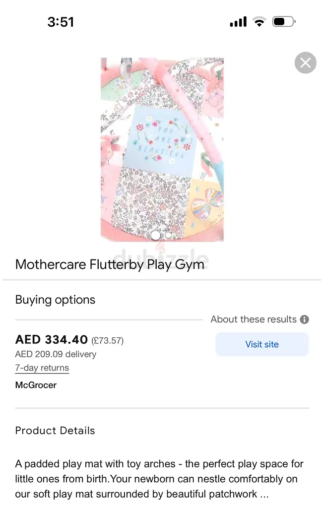Select the AED 334.40 price
Viewport: 322px width, 508px height.
pos(51,339)
